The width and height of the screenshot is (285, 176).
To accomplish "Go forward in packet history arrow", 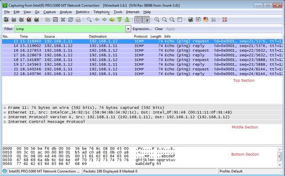I will [x=104, y=20].
